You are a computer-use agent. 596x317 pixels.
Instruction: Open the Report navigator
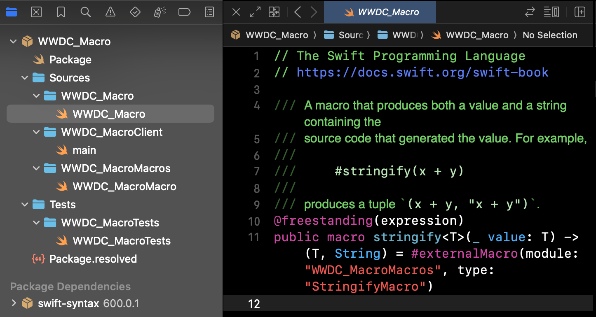[x=209, y=12]
